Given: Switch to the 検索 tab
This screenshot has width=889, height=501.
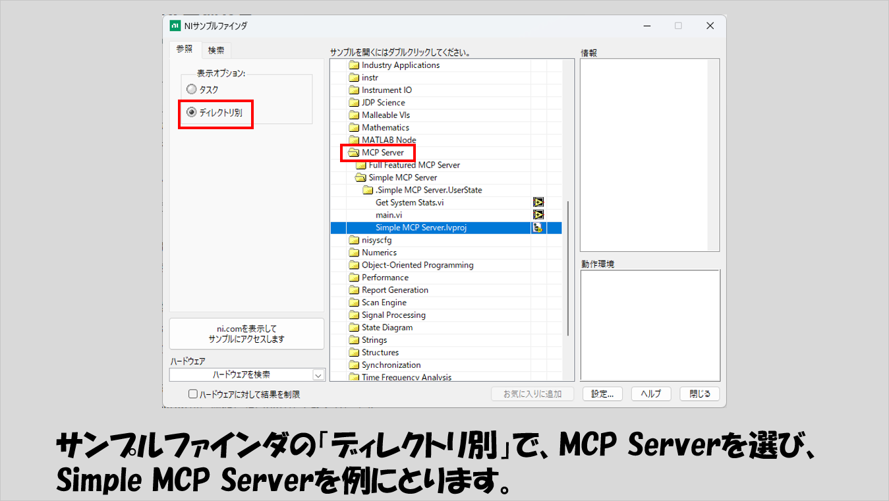Looking at the screenshot, I should [215, 50].
